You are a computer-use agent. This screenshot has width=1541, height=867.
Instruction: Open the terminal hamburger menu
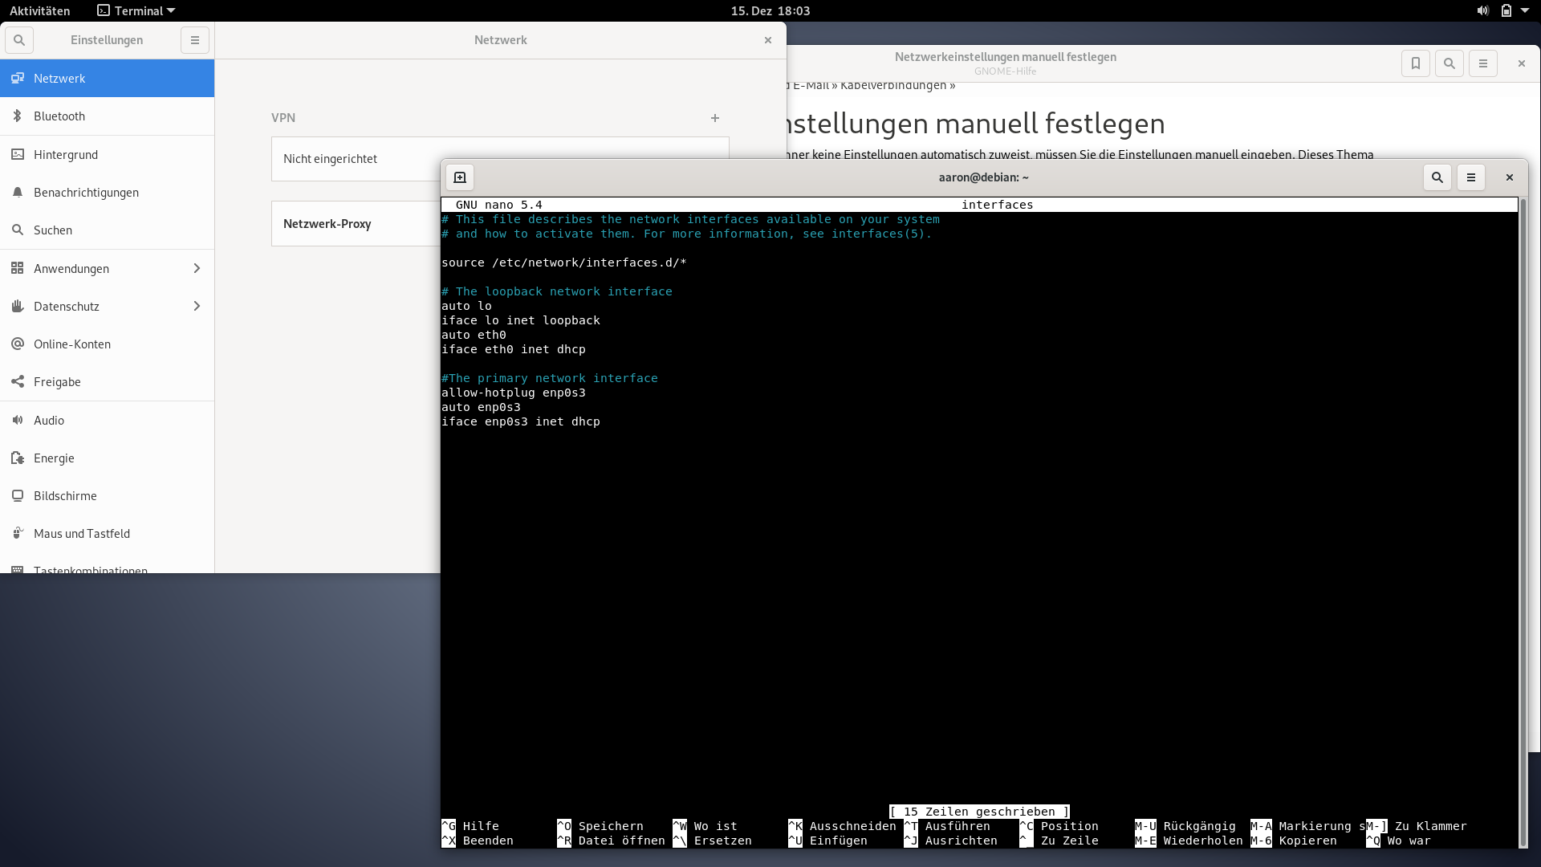point(1471,177)
